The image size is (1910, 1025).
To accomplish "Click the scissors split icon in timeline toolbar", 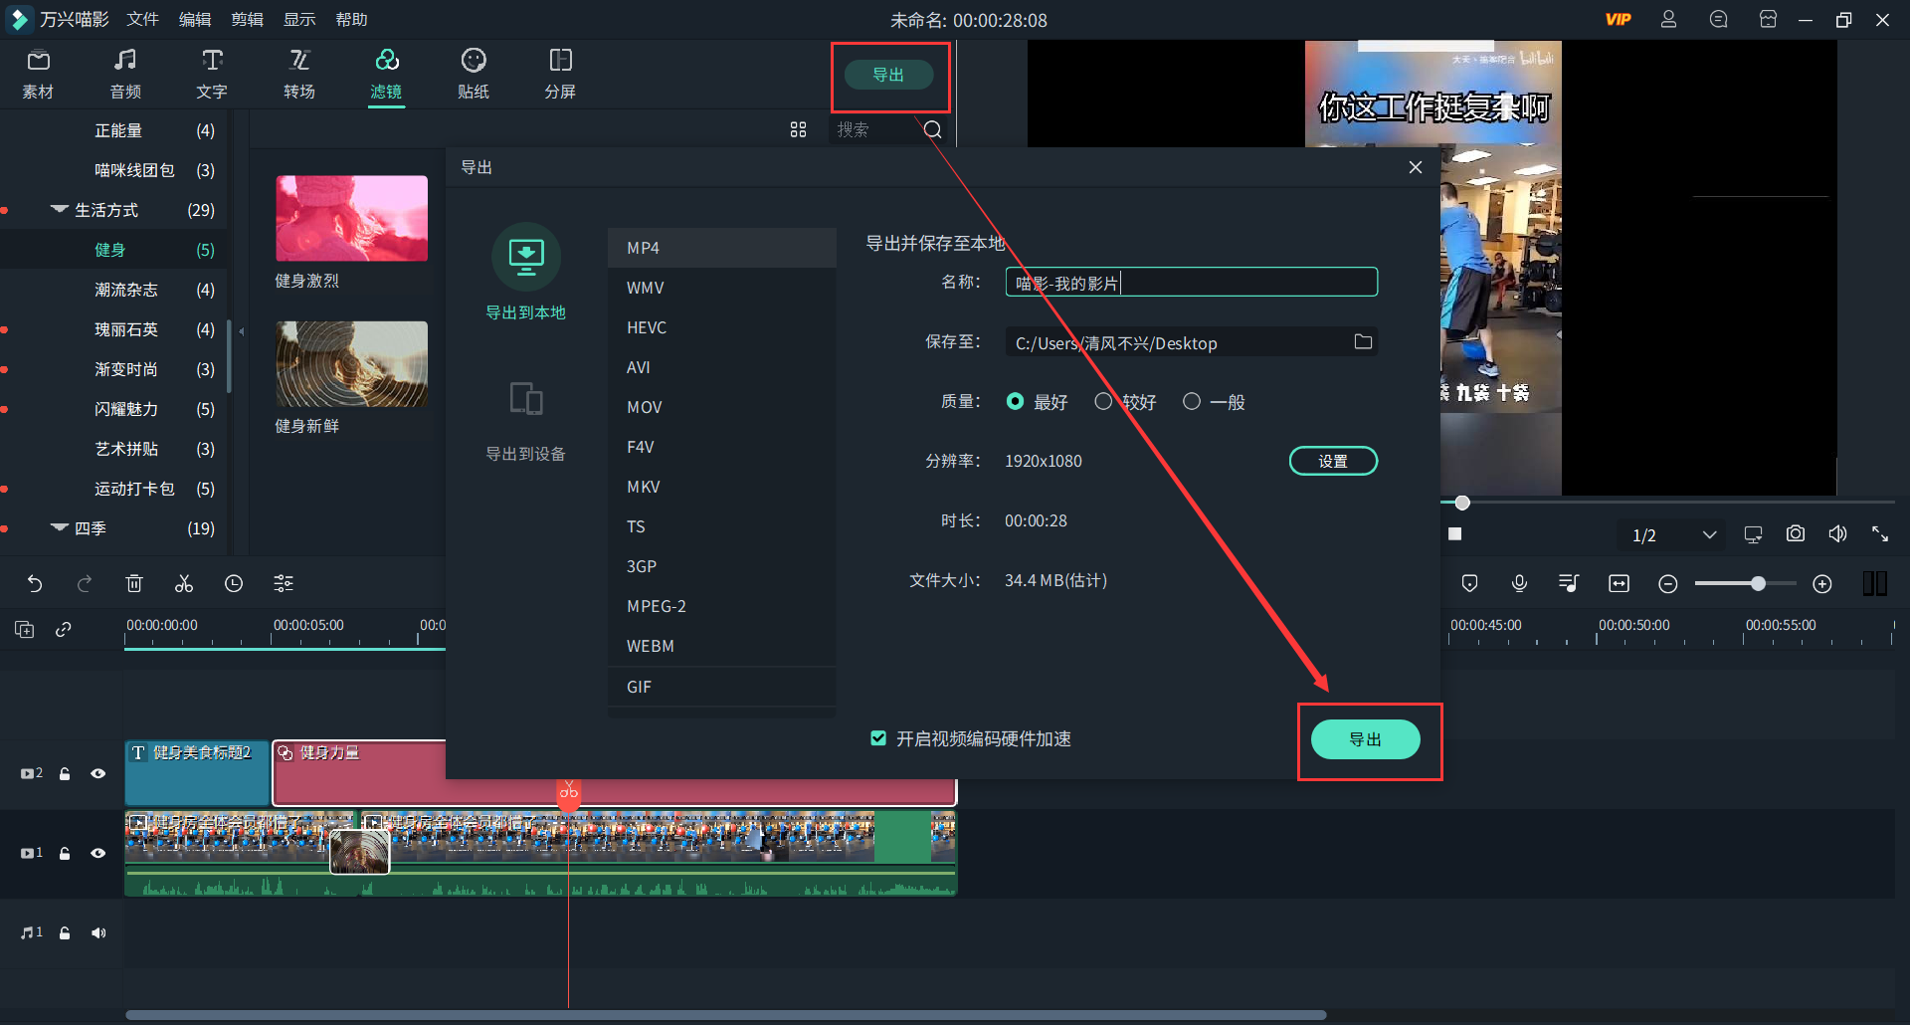I will pyautogui.click(x=184, y=584).
